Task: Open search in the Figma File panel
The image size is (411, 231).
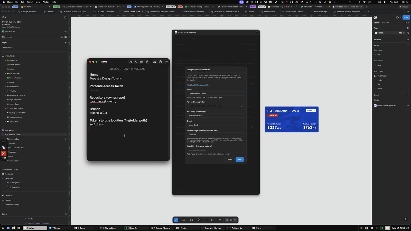Action: (62, 37)
